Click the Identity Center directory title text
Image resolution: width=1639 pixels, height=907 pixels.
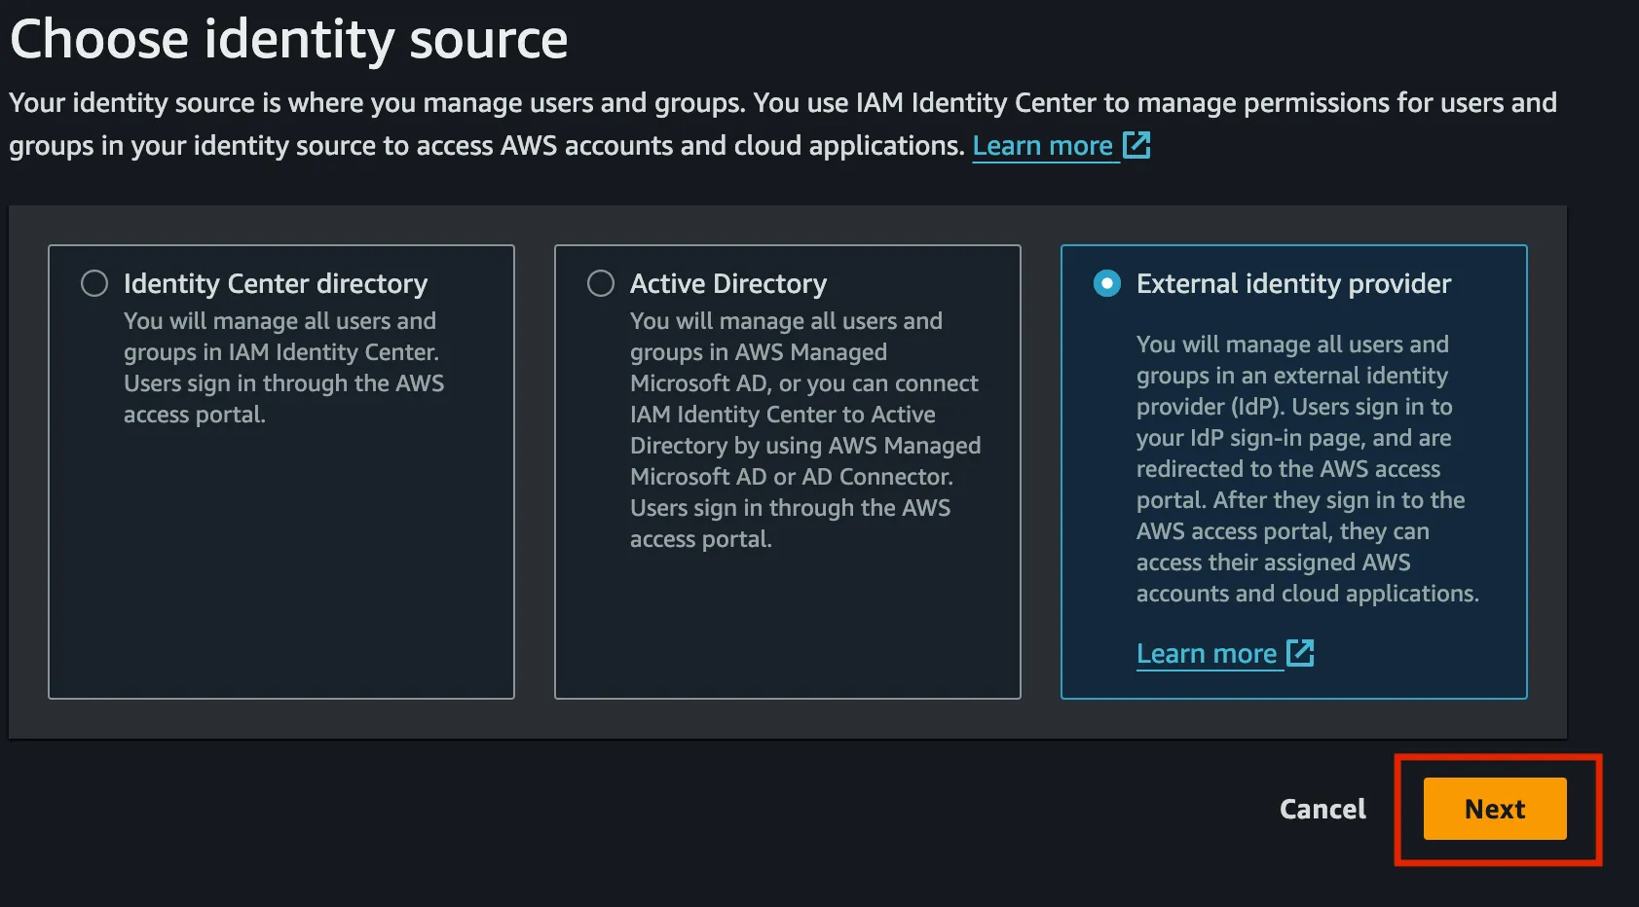tap(276, 283)
